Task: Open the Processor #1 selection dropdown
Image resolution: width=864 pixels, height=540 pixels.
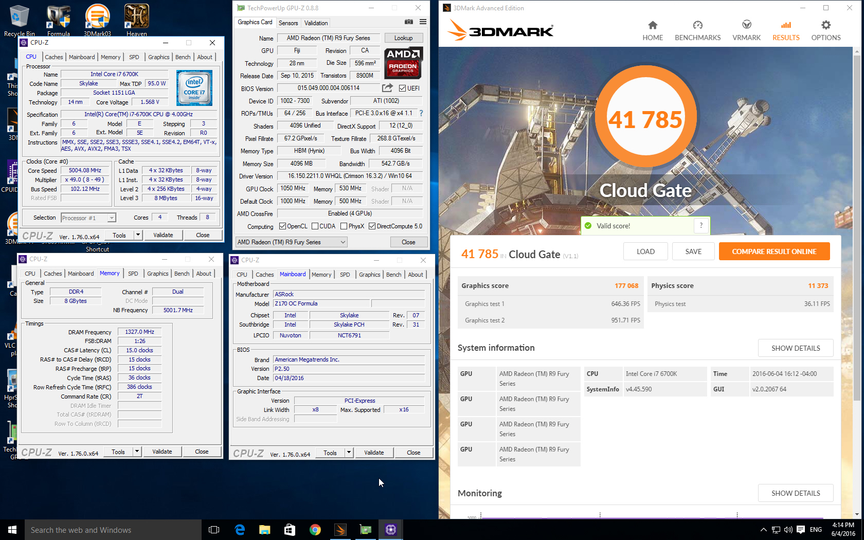Action: pos(88,218)
